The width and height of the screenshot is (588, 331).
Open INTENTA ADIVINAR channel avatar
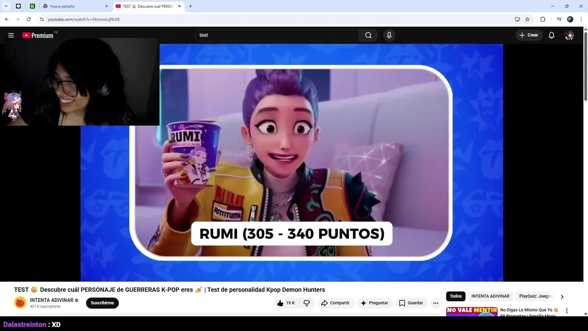(20, 303)
